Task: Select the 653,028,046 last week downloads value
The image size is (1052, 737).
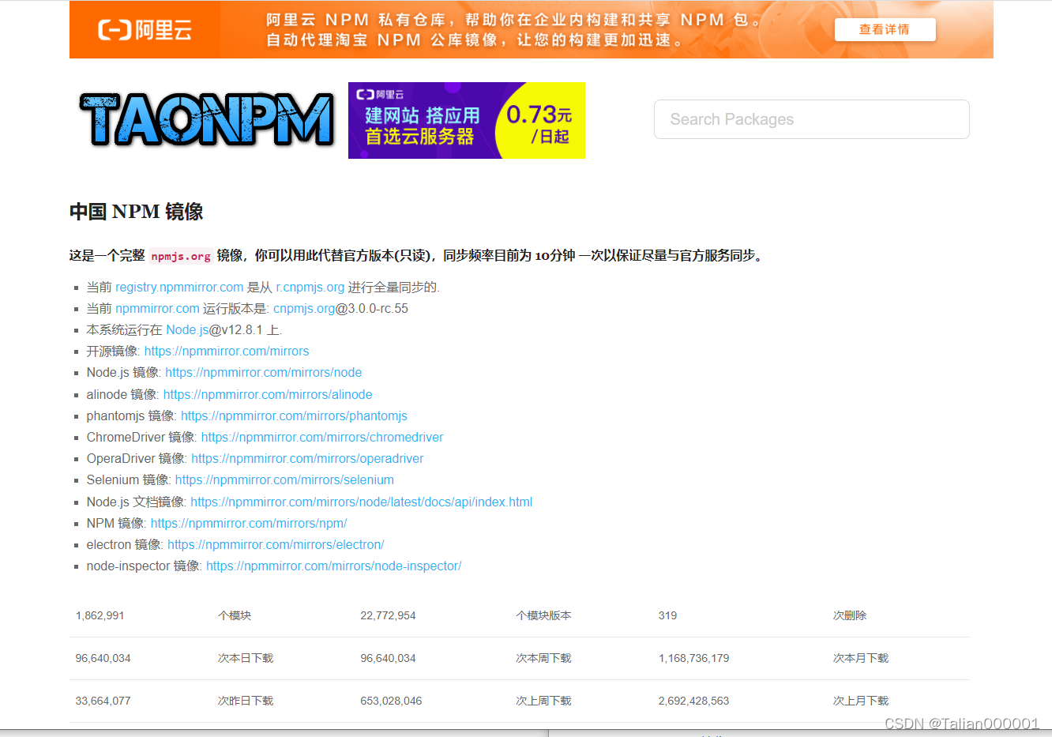Action: (x=391, y=701)
